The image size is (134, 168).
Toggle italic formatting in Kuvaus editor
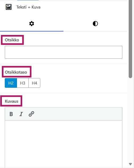pos(21,114)
